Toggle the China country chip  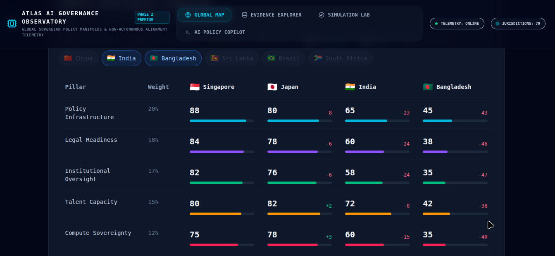point(79,58)
